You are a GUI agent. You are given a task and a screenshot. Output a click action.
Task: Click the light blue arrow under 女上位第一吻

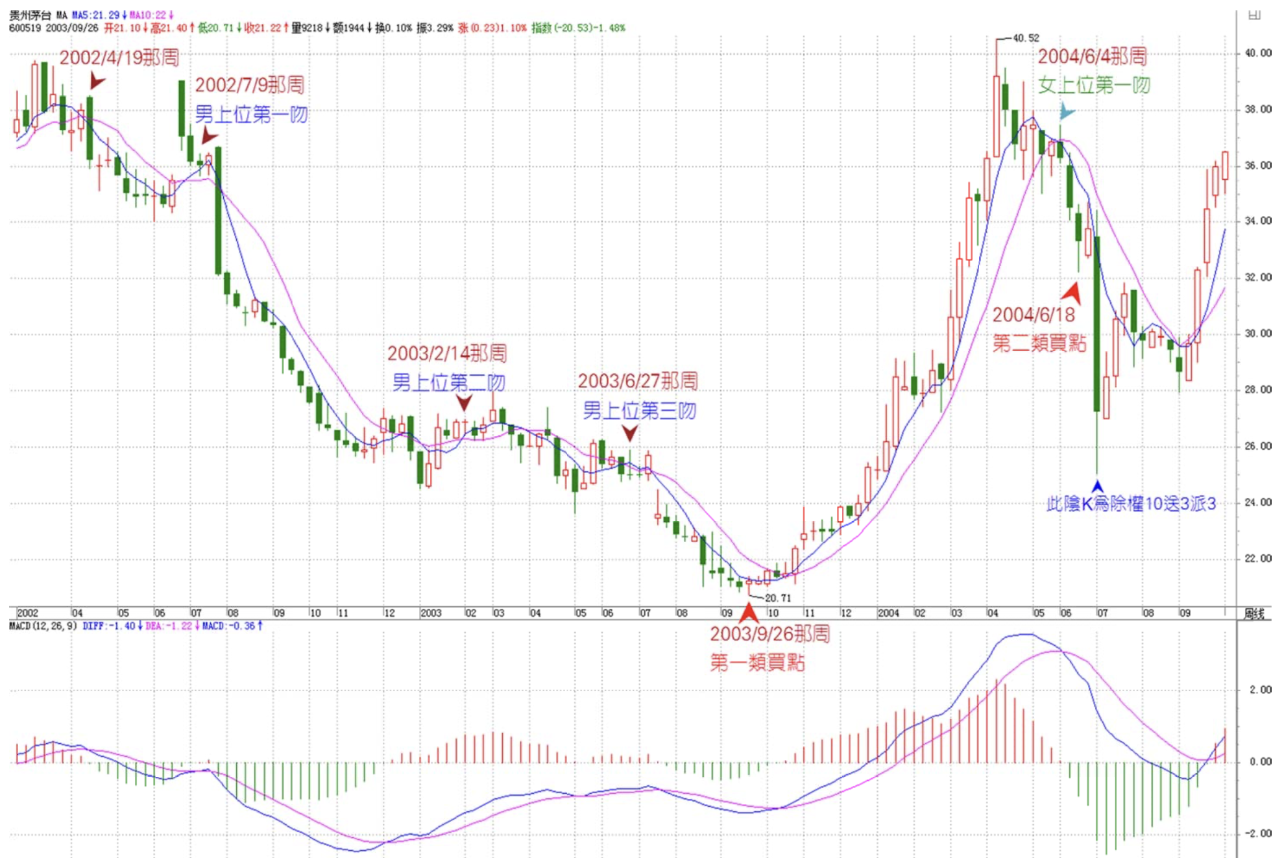pos(1066,112)
